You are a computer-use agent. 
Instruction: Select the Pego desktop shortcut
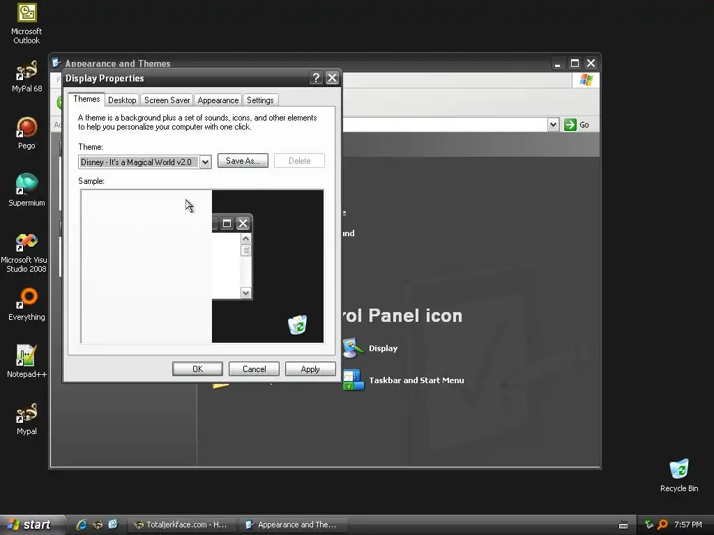tap(26, 133)
